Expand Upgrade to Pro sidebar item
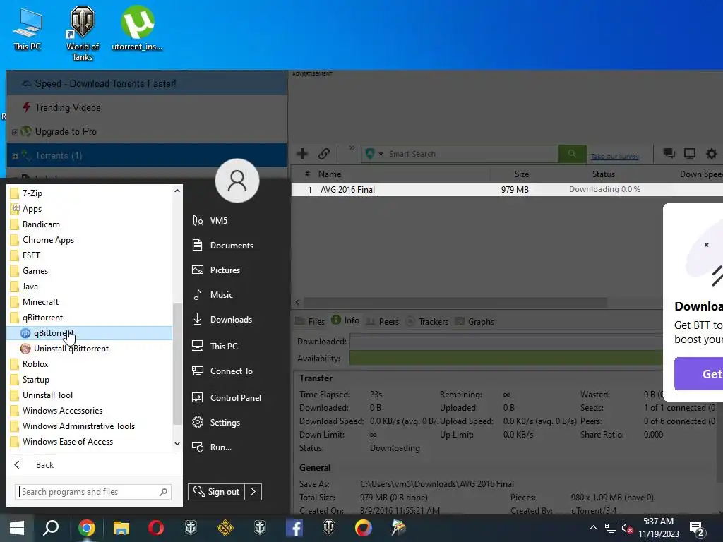723x542 pixels. click(15, 132)
